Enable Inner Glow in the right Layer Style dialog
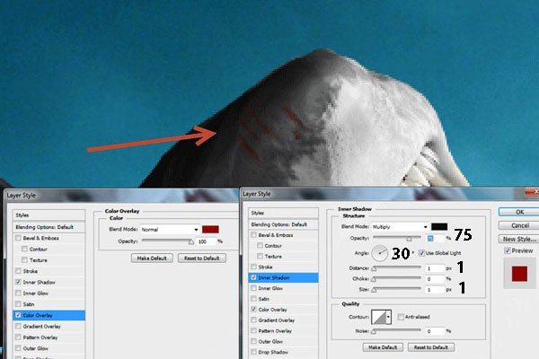 click(253, 288)
